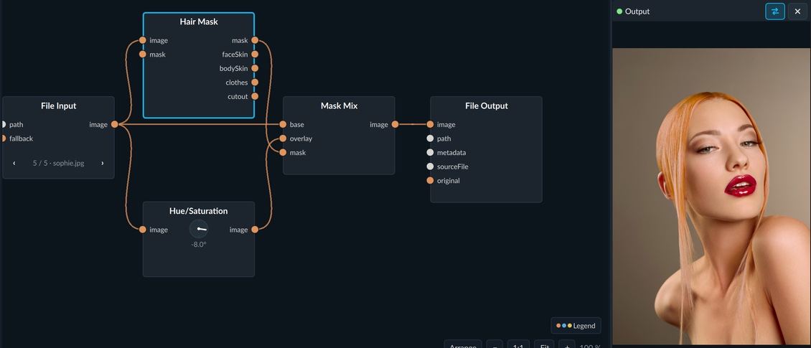Click the 'bodySkin' label in Hair Mask
Image resolution: width=811 pixels, height=348 pixels.
pyautogui.click(x=234, y=68)
